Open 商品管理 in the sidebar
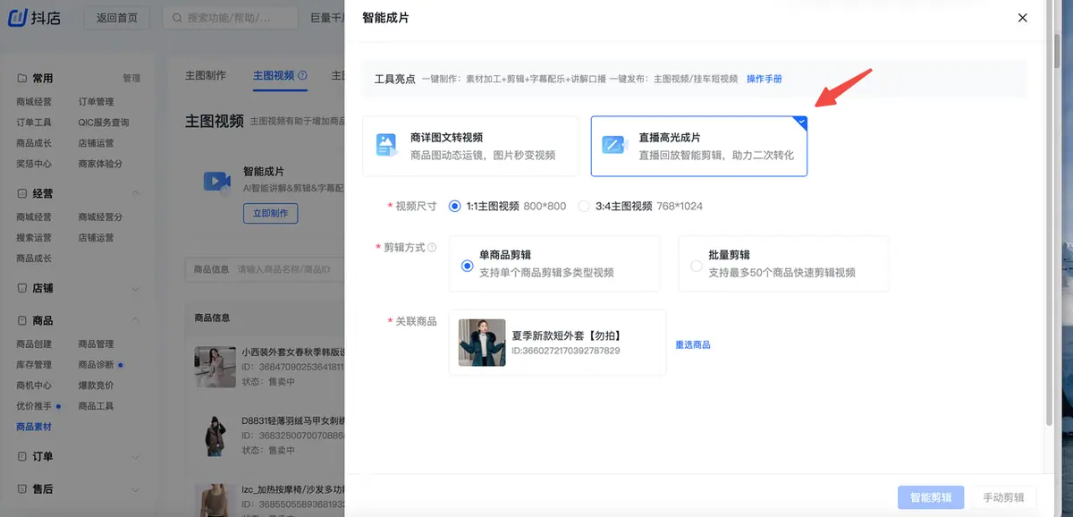1073x517 pixels. pos(96,343)
